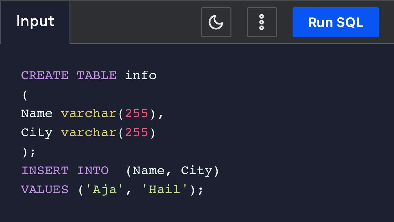Run the query with Run SQL

(x=336, y=22)
